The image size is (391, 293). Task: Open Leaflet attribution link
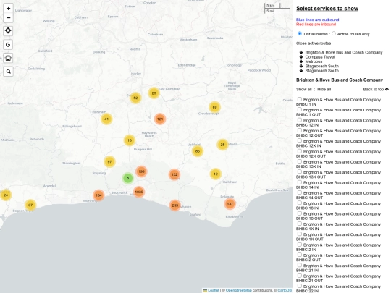tap(214, 290)
